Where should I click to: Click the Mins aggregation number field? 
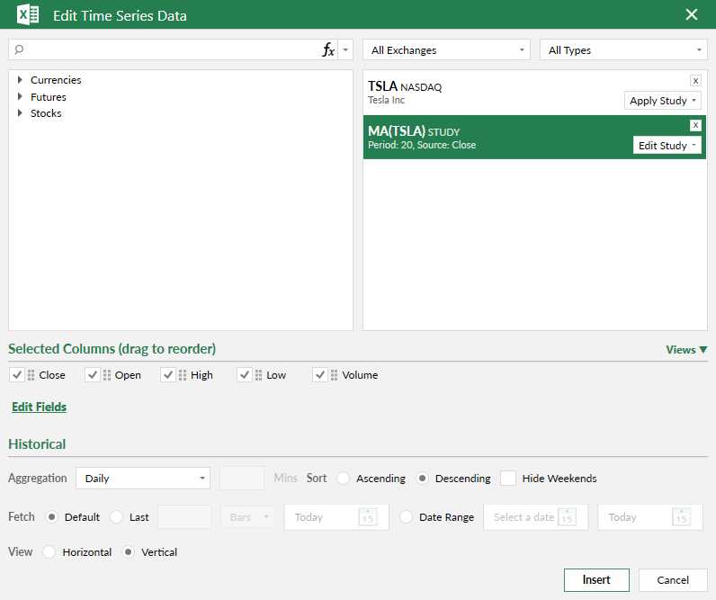point(242,478)
